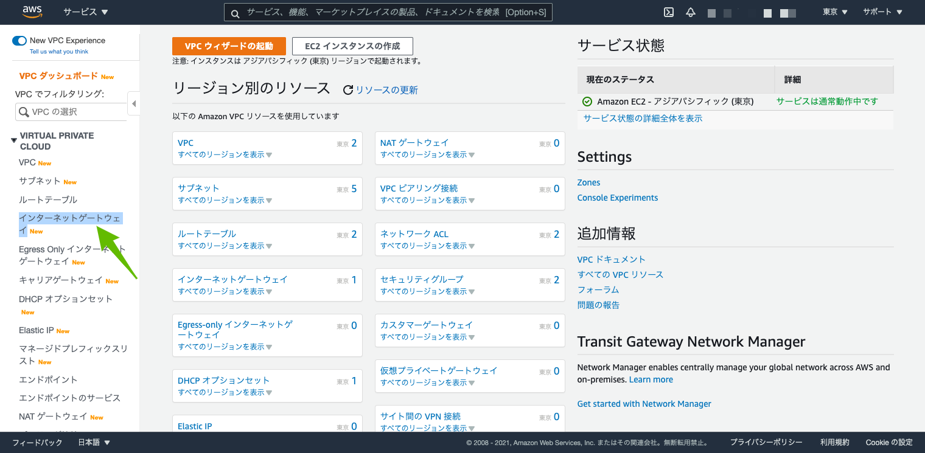The image size is (925, 453).
Task: Select エンドポイントのサービス in the sidebar
Action: pos(70,398)
